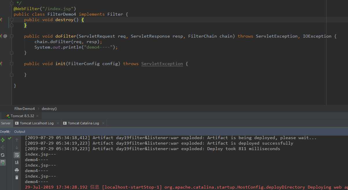Click the destroy() closing brace fold marker

12,25
